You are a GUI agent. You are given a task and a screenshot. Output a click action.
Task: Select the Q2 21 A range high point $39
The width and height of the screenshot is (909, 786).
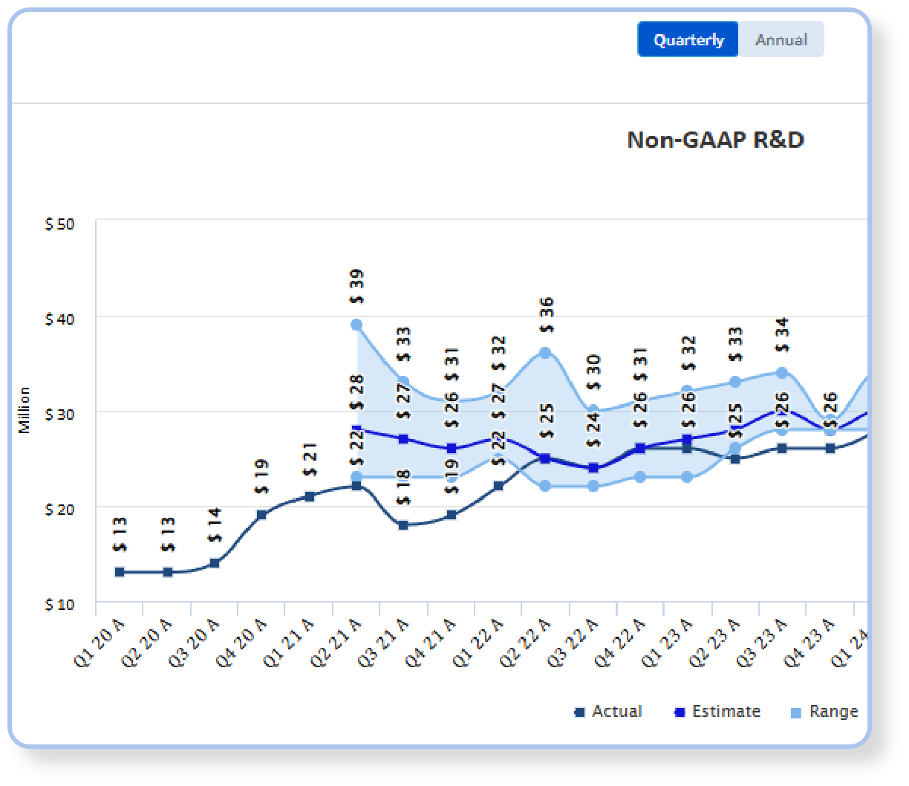(x=356, y=325)
